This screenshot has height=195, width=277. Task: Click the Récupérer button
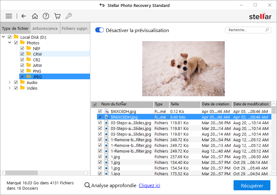(252, 186)
